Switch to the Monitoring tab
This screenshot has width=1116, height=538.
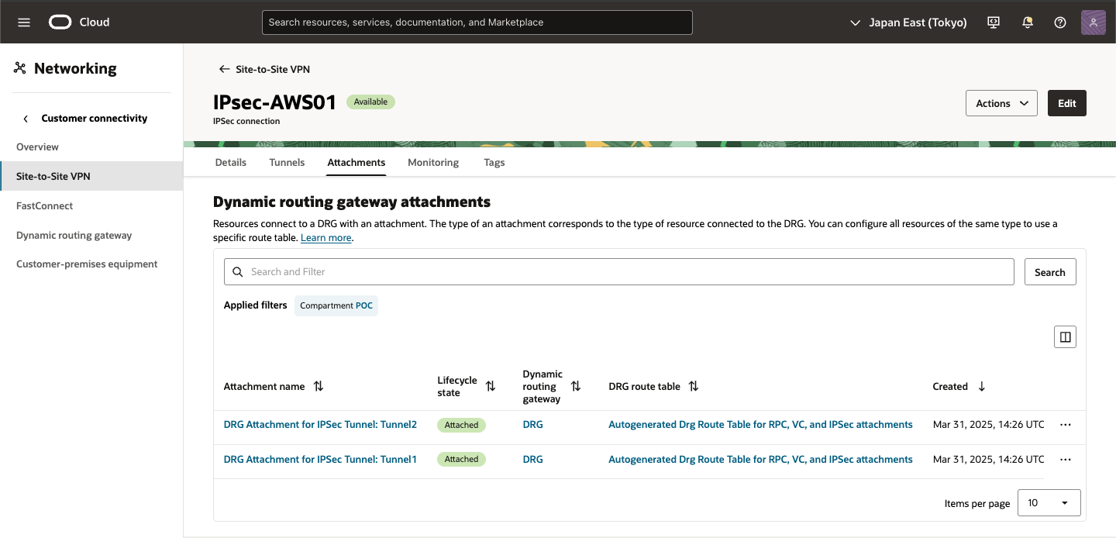pos(433,162)
